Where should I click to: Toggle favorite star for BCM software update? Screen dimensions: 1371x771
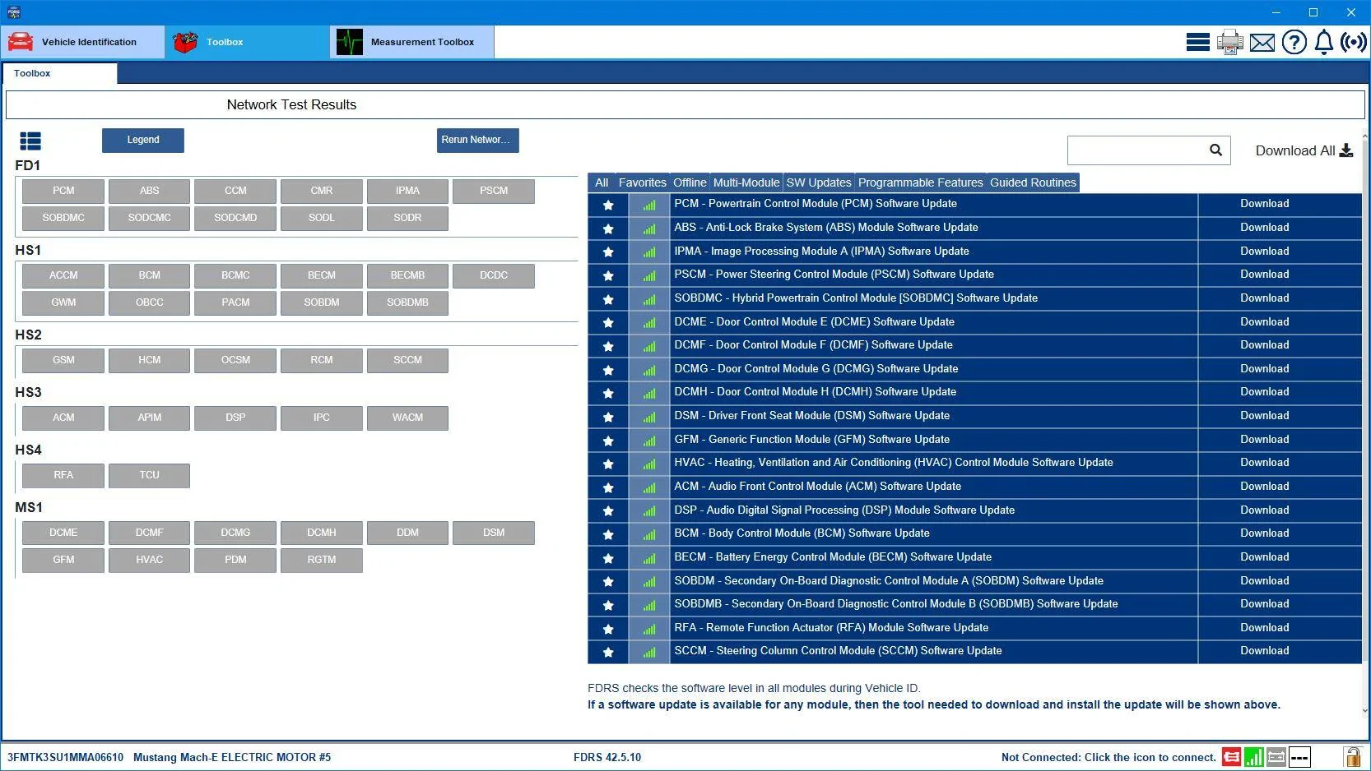pos(608,534)
